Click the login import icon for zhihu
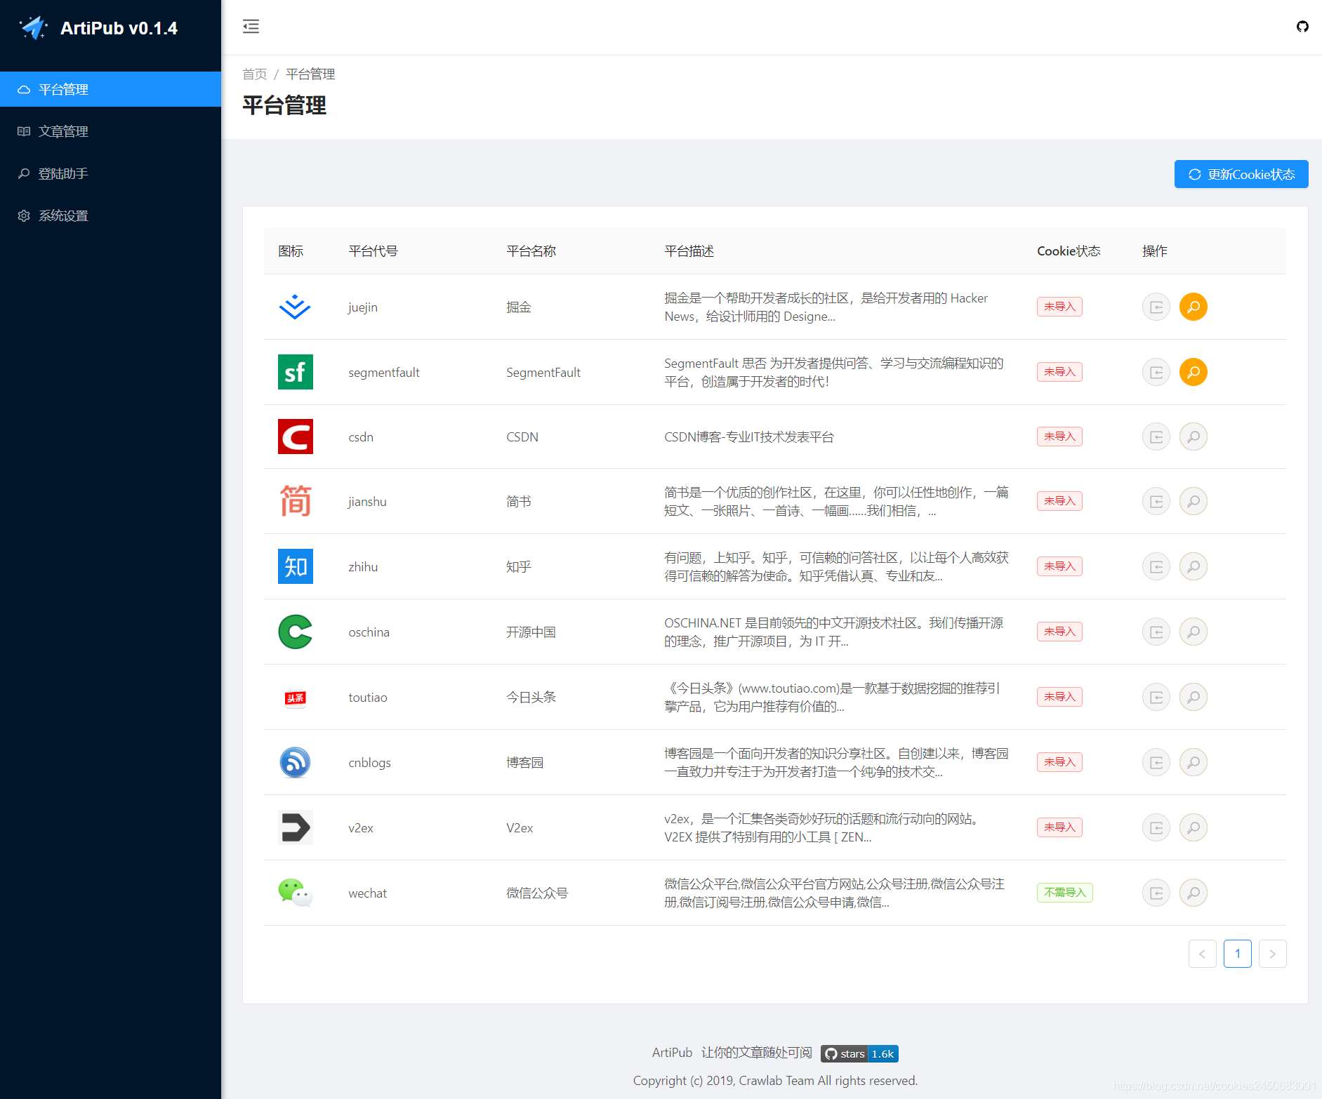The image size is (1322, 1099). click(x=1156, y=566)
